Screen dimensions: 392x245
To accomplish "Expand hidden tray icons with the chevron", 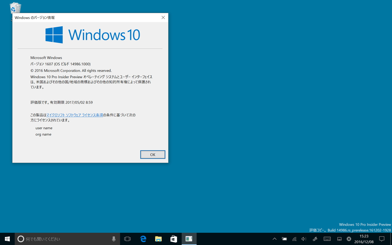I will [x=274, y=239].
